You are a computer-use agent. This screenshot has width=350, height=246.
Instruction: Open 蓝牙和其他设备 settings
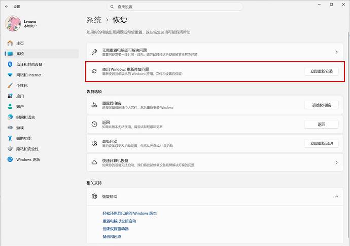point(42,64)
